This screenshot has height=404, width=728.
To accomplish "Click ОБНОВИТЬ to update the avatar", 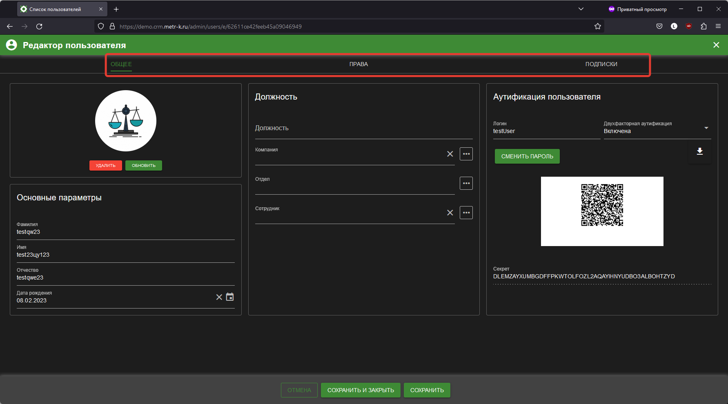I will [144, 165].
